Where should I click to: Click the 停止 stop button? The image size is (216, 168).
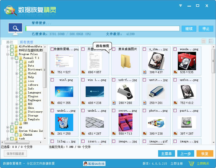206,29
